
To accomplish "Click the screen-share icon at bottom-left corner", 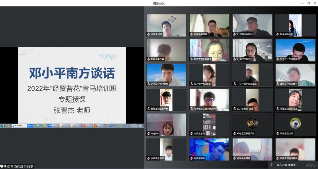I will 2,166.
